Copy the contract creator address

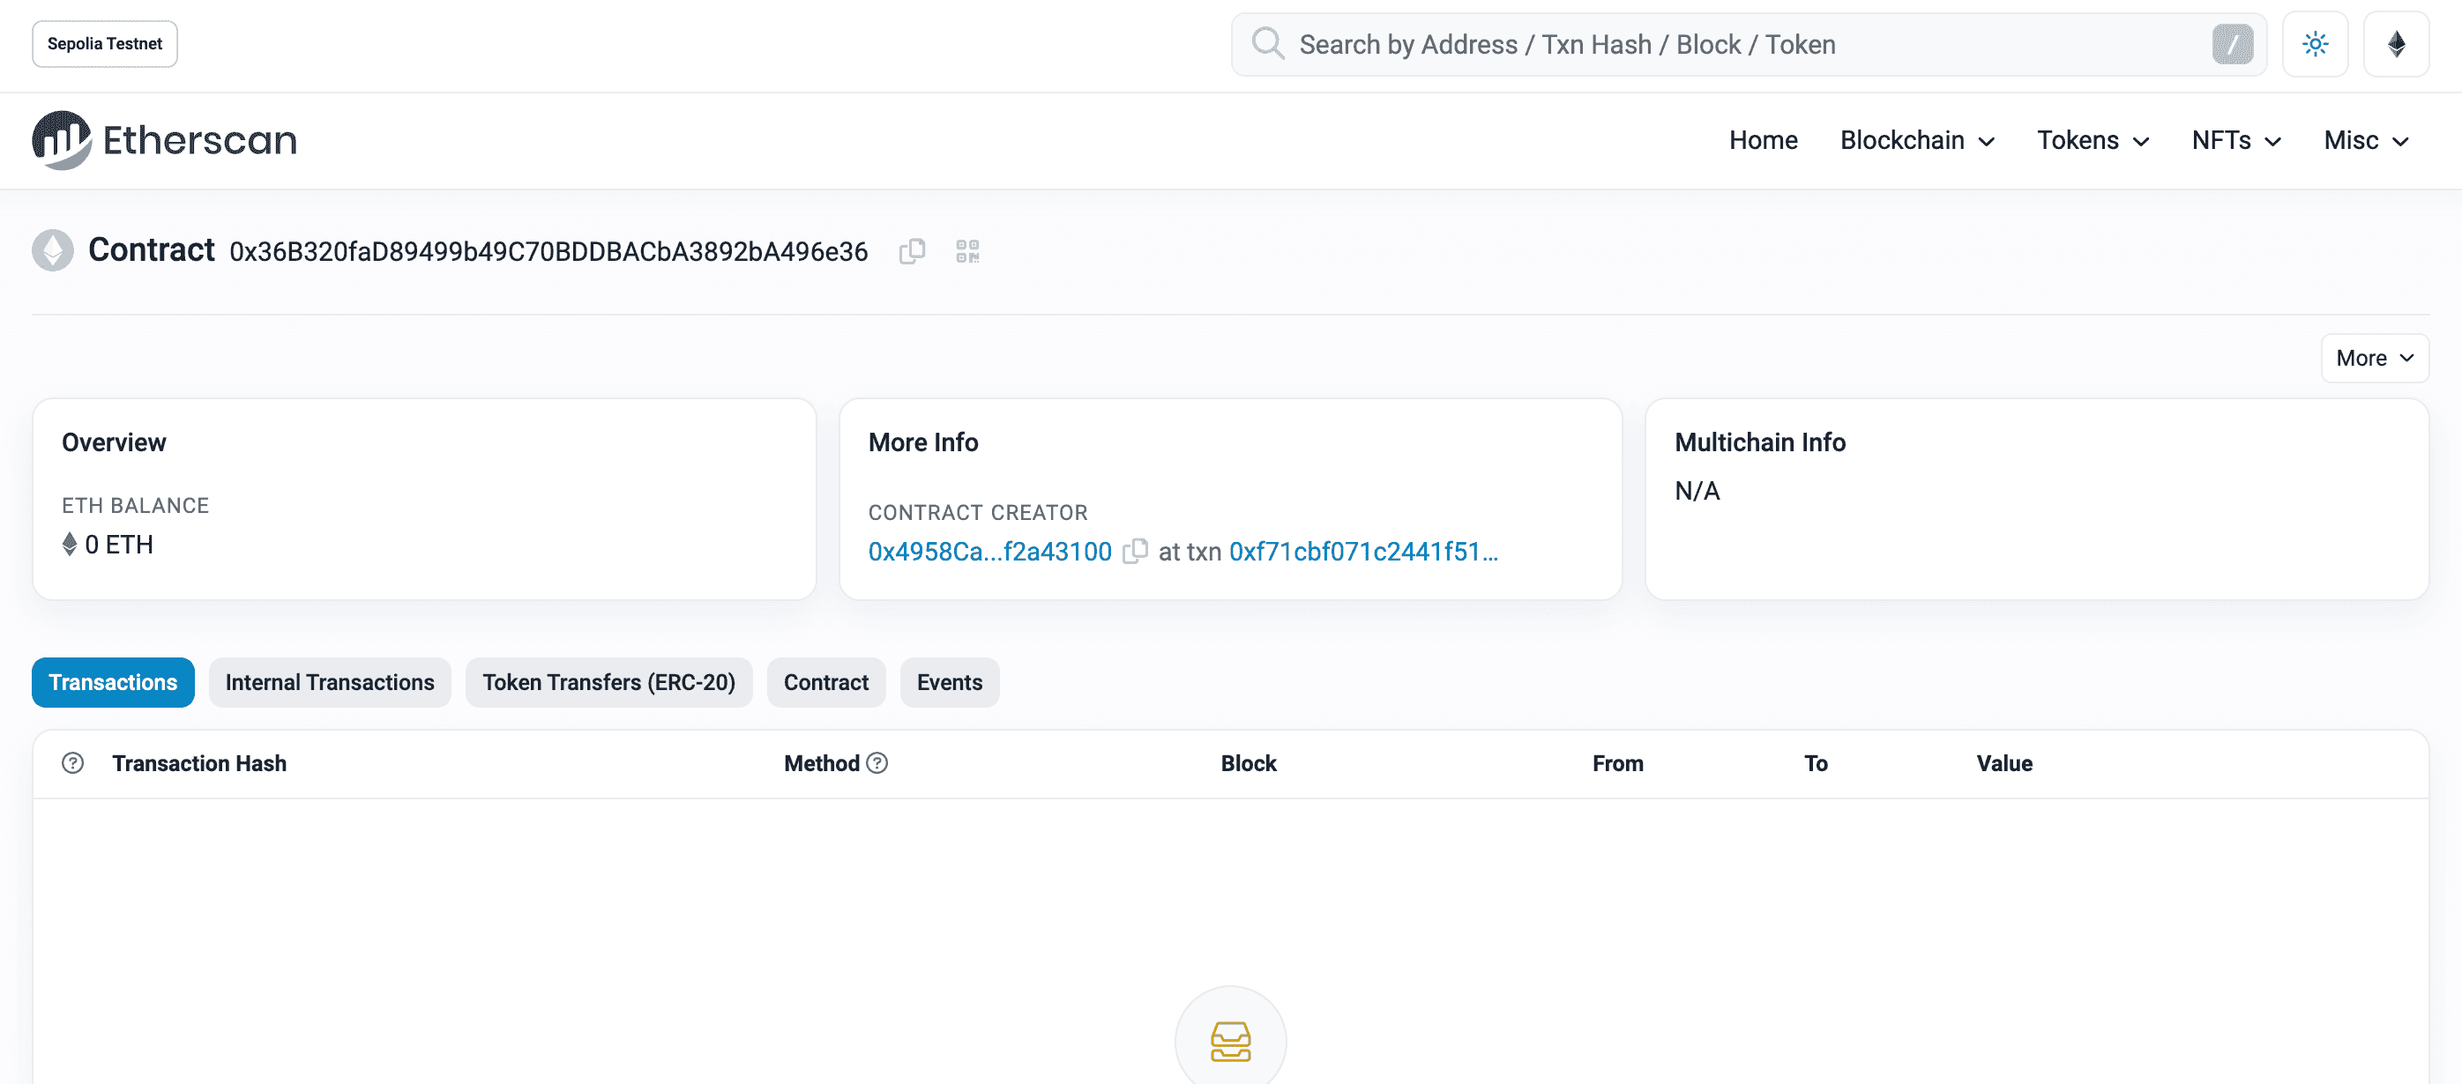point(1135,551)
